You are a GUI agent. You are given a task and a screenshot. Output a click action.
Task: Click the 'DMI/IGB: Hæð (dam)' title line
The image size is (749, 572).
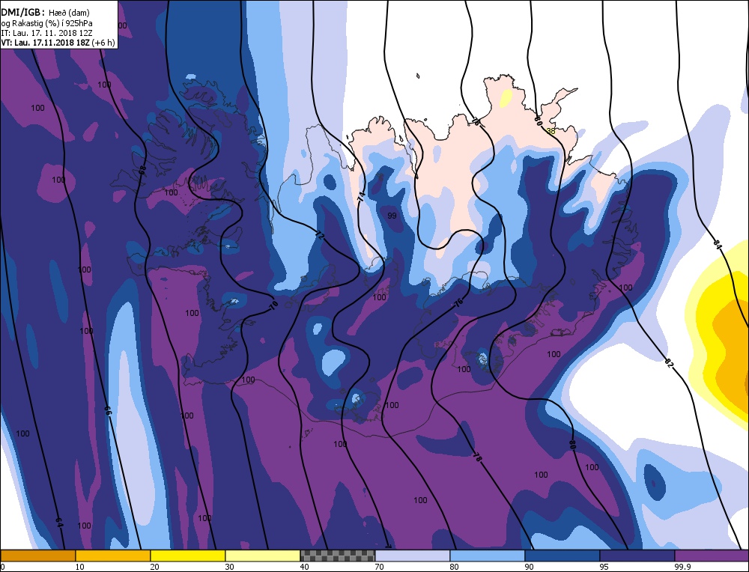coord(46,13)
